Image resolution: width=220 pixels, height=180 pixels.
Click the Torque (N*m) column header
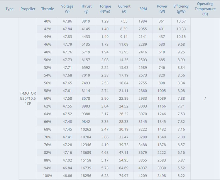point(105,9)
